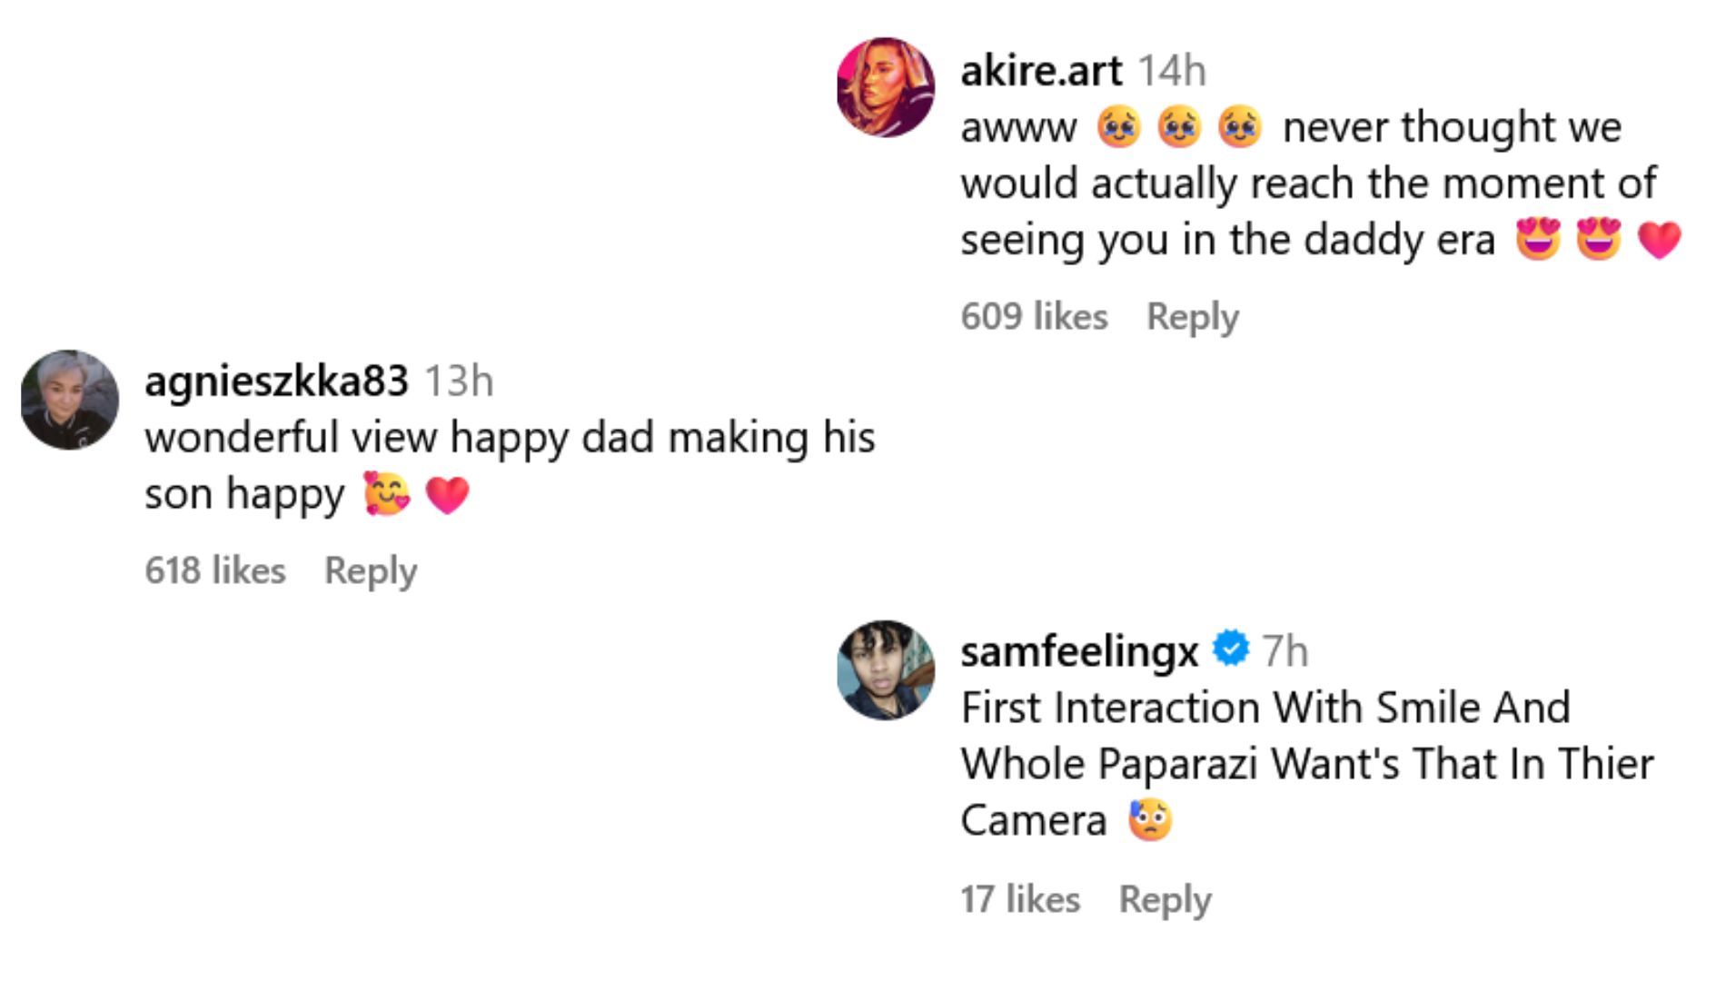Open samfeelingx's profile avatar

pyautogui.click(x=885, y=670)
